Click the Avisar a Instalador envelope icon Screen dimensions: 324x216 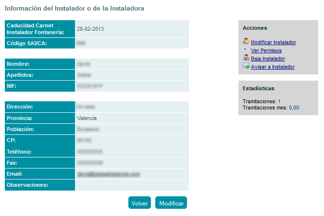(x=246, y=66)
